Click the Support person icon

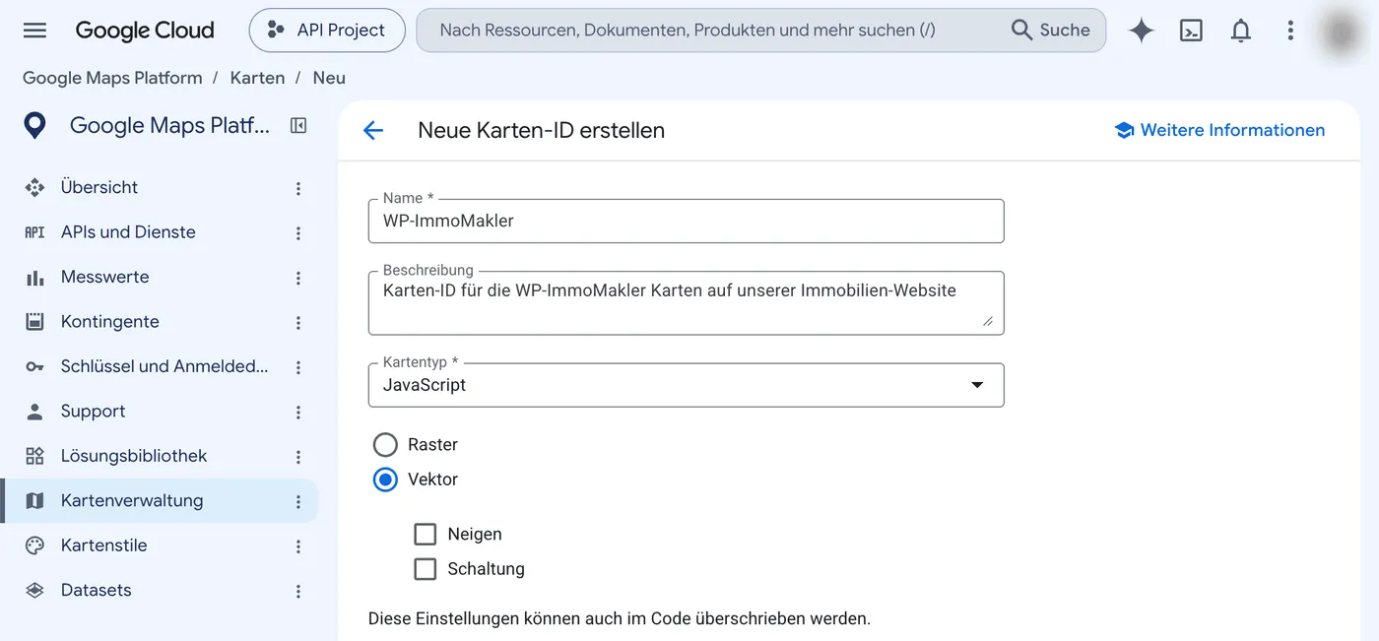point(34,412)
